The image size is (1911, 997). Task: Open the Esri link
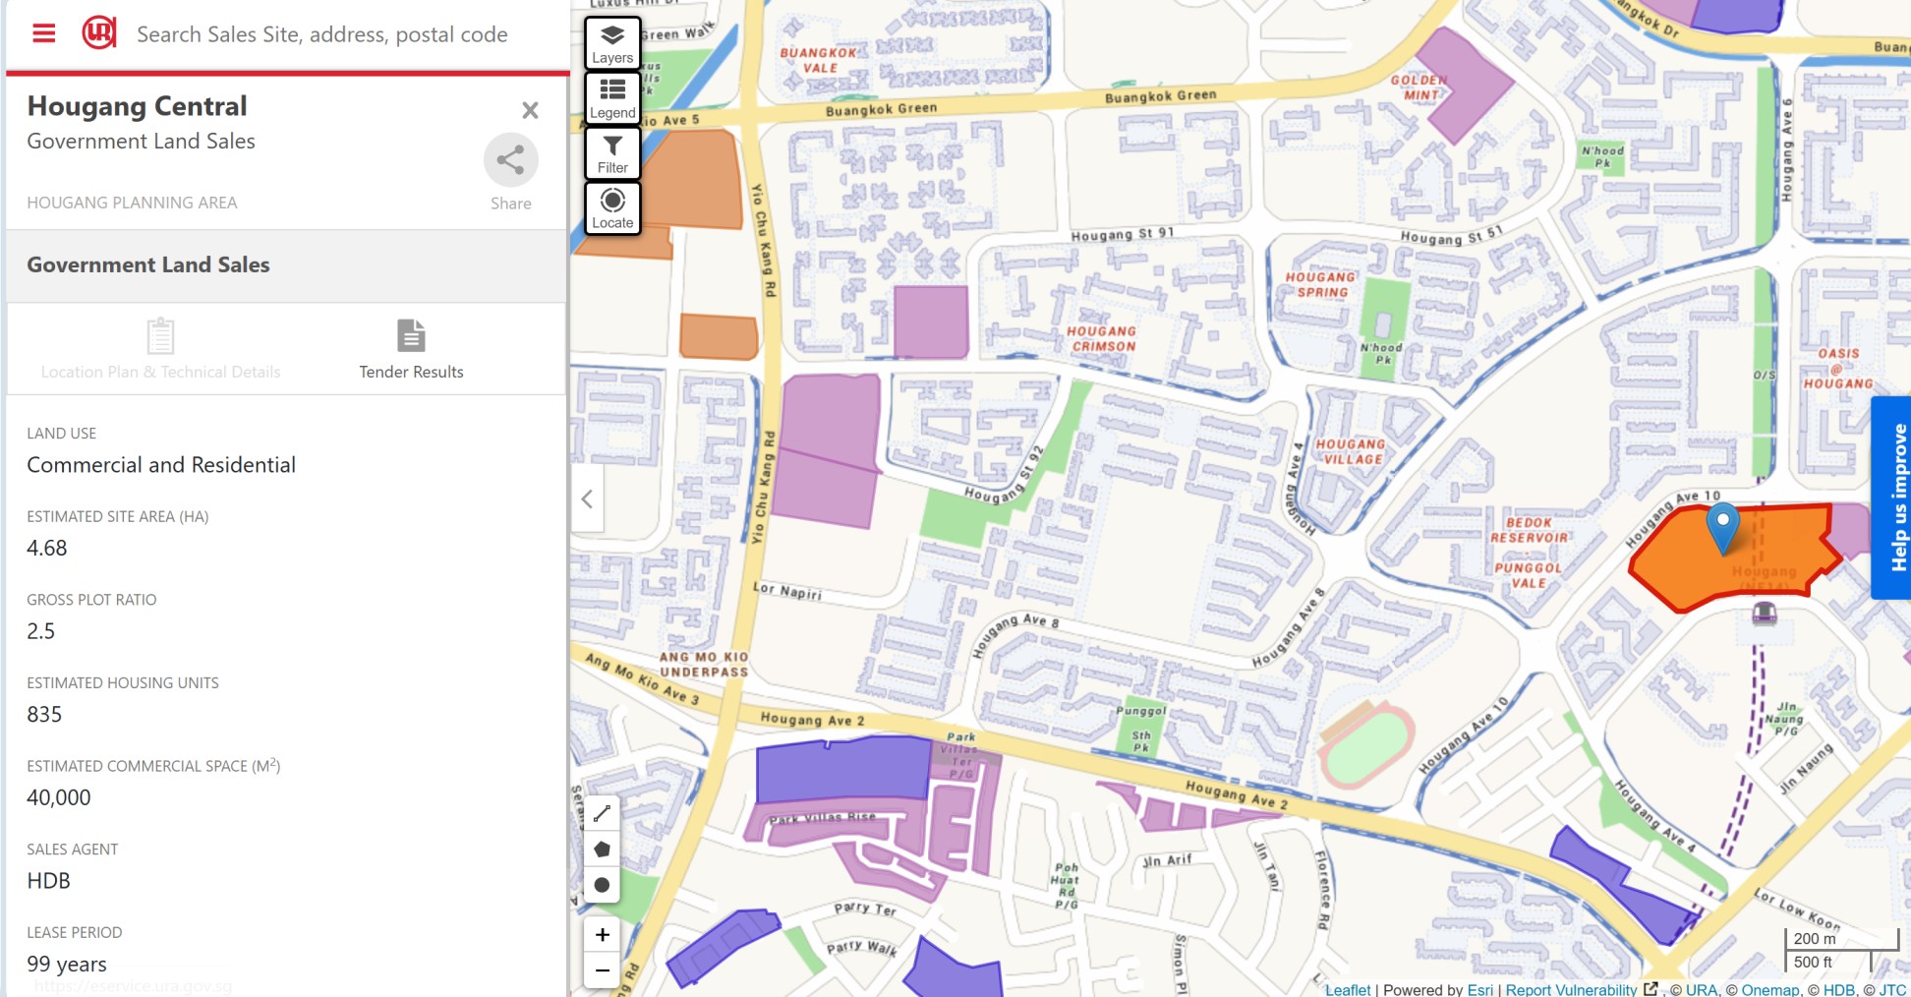[x=1479, y=989]
